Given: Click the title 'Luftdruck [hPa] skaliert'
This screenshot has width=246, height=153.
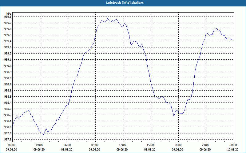Looking at the screenshot, I should [125, 3].
